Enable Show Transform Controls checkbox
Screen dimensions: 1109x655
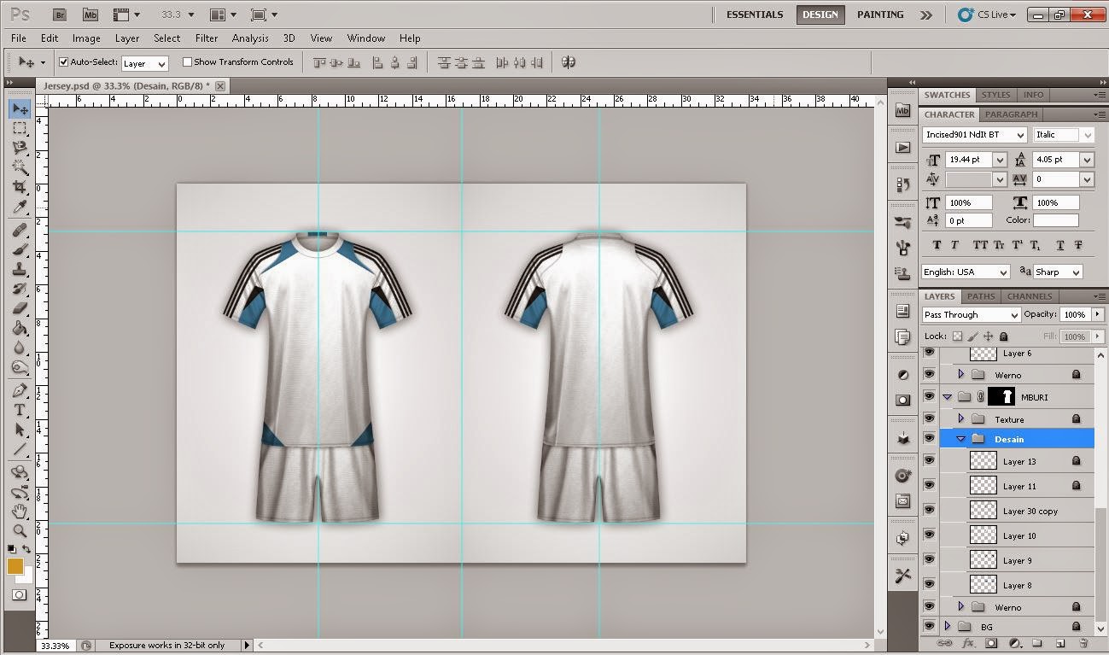coord(187,62)
